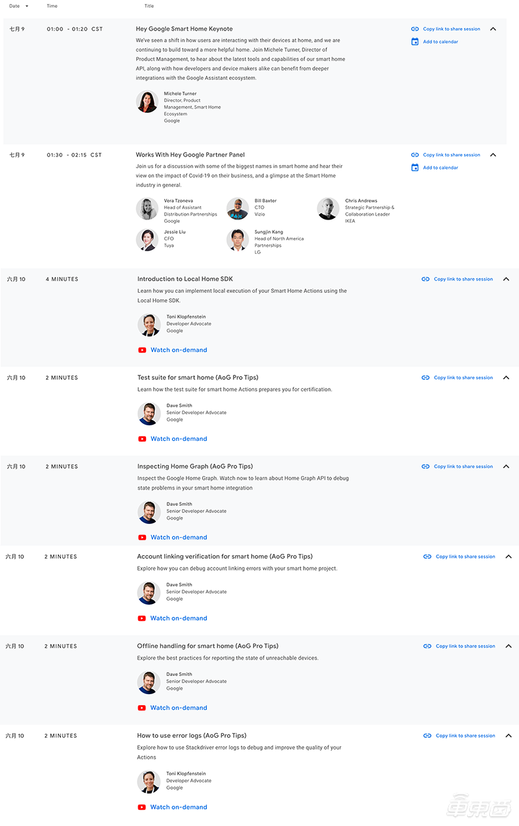
Task: Click Sungjin Kang's speaker photo
Action: pyautogui.click(x=237, y=240)
